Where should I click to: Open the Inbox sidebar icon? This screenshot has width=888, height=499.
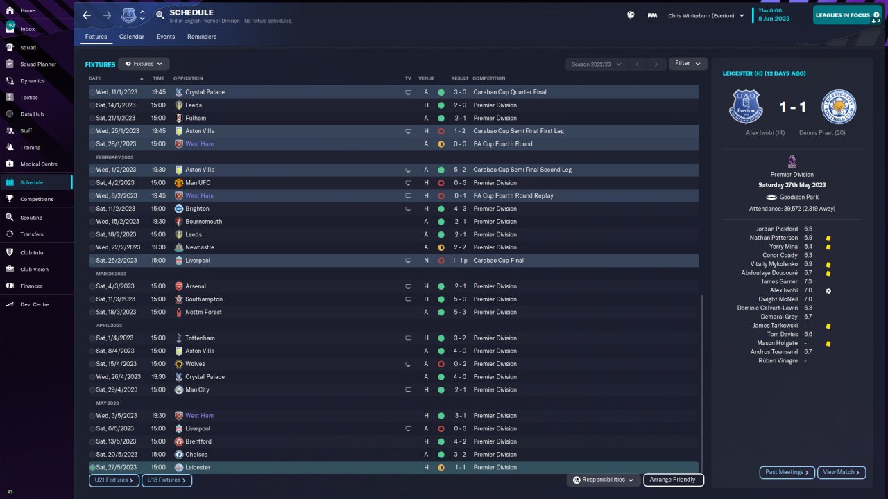[x=10, y=28]
